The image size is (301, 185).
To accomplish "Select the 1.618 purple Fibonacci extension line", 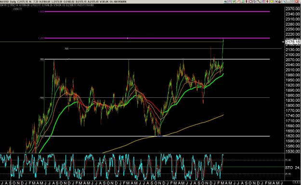I will coord(157,12).
